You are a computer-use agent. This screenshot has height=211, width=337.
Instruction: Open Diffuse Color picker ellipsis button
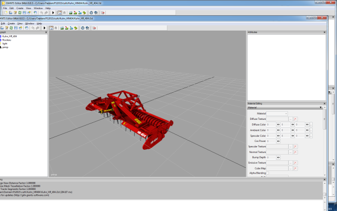coord(311,124)
